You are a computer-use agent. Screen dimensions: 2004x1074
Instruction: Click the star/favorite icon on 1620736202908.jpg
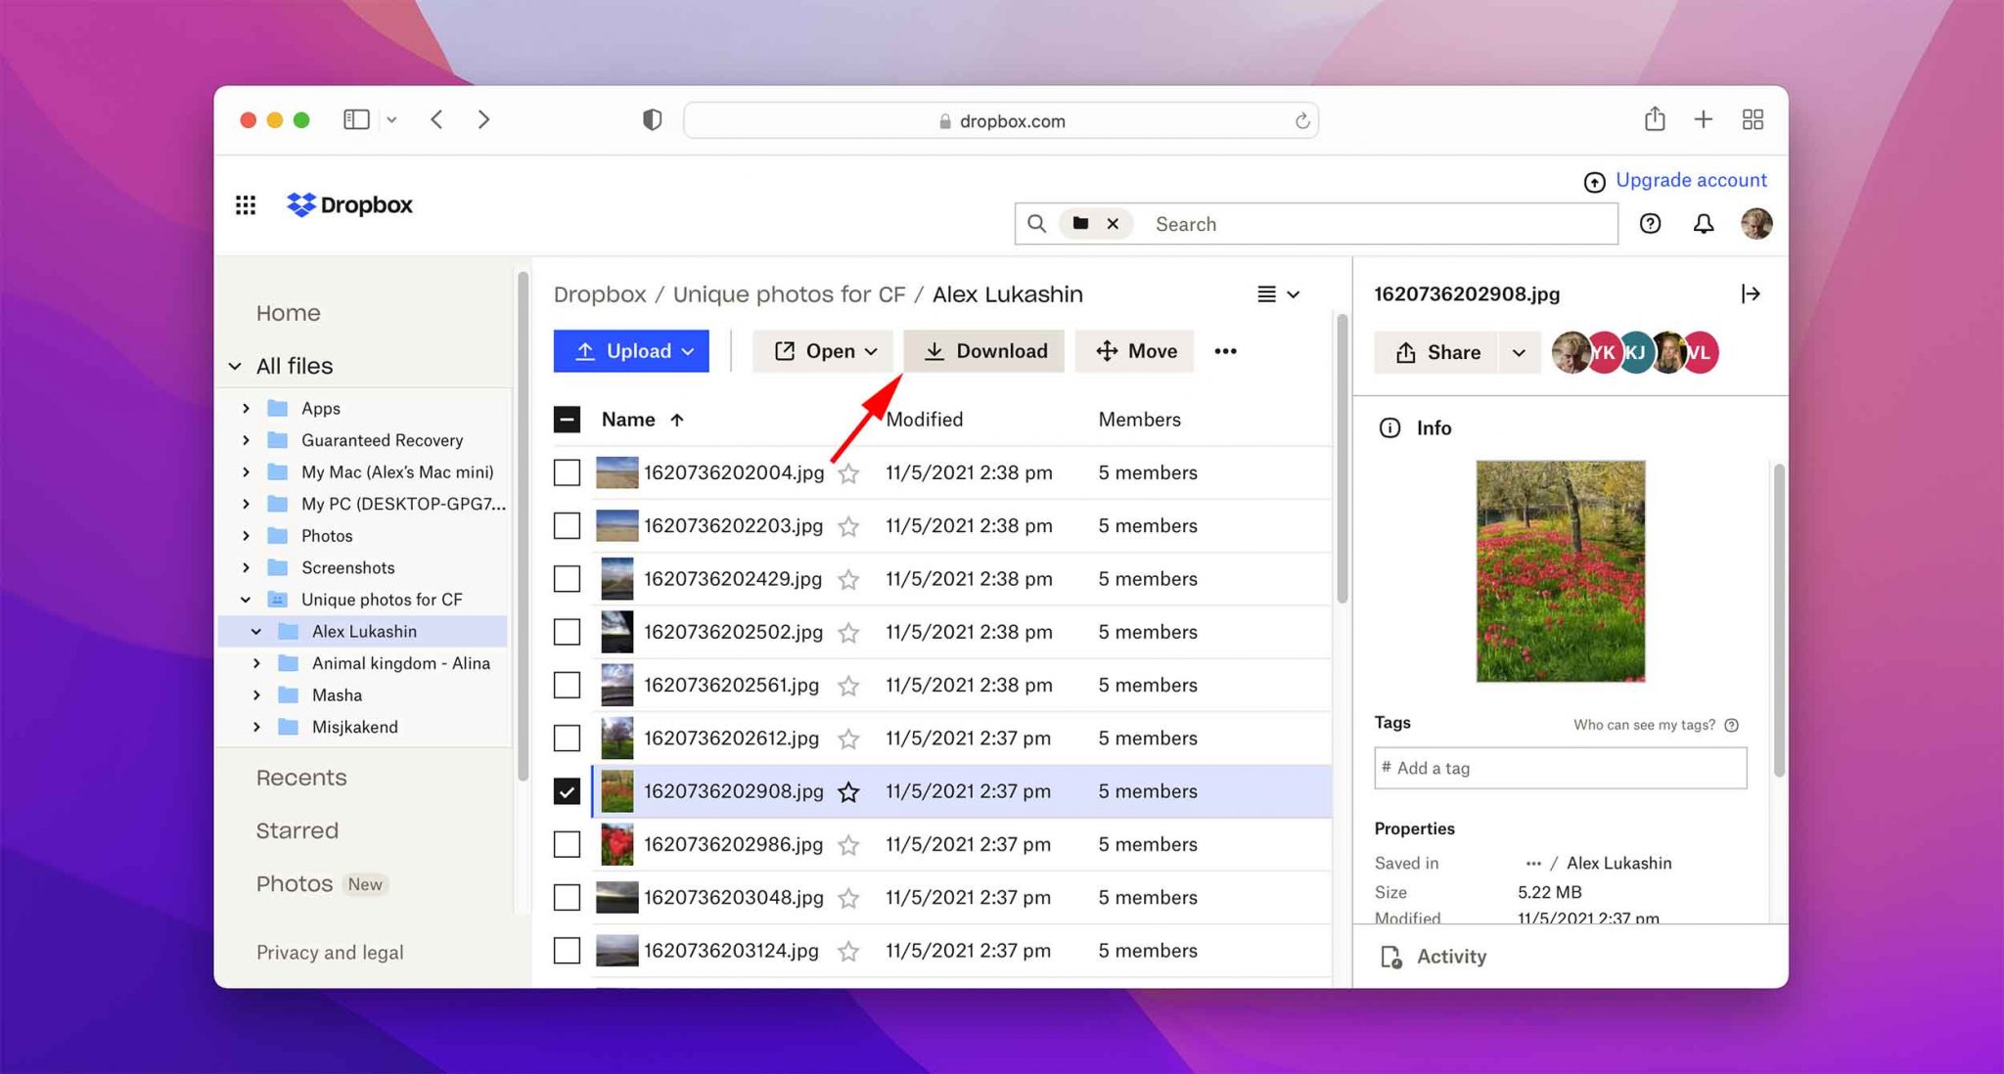click(x=849, y=790)
